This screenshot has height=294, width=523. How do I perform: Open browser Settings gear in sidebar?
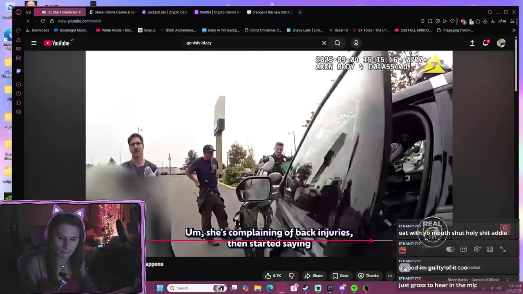point(18,112)
